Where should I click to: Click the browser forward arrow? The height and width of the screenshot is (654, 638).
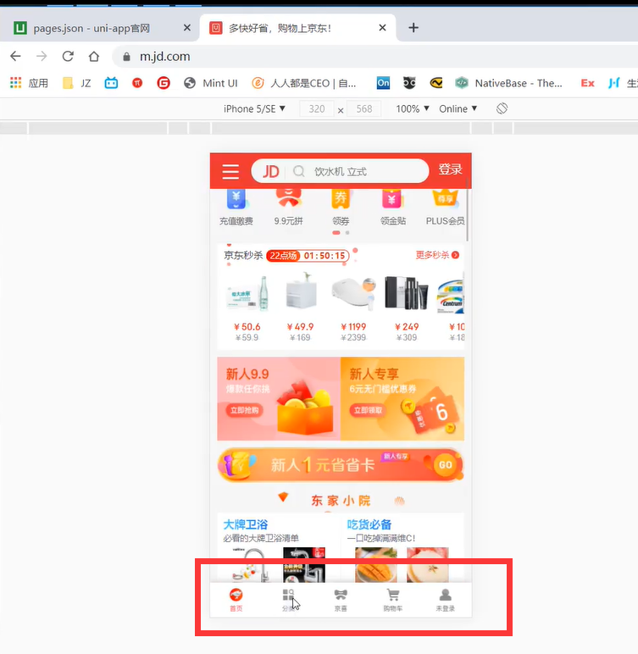[x=42, y=56]
